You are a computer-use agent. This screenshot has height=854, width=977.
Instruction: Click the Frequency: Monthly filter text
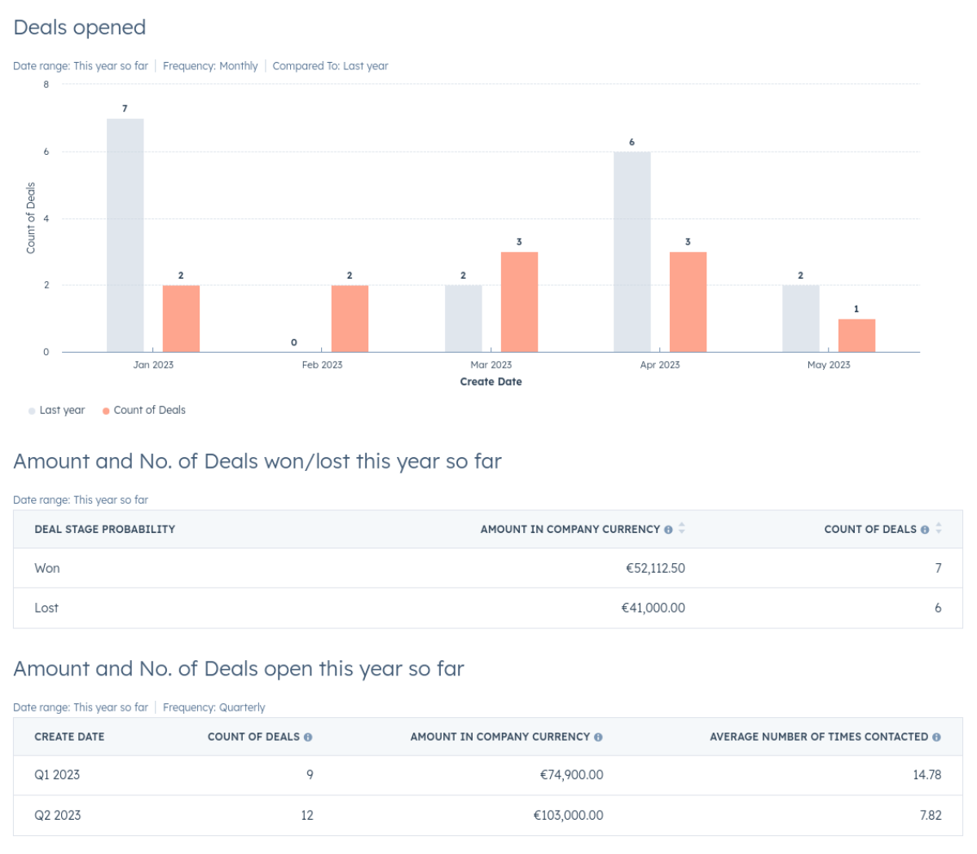[210, 66]
